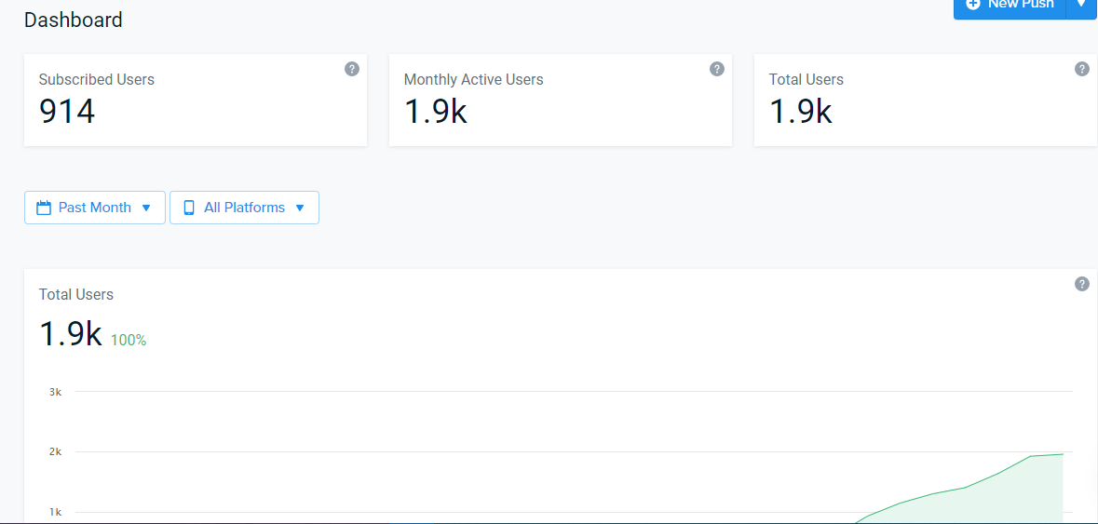Image resolution: width=1098 pixels, height=524 pixels.
Task: Click help icon on Subscribed Users card
Action: (x=352, y=69)
